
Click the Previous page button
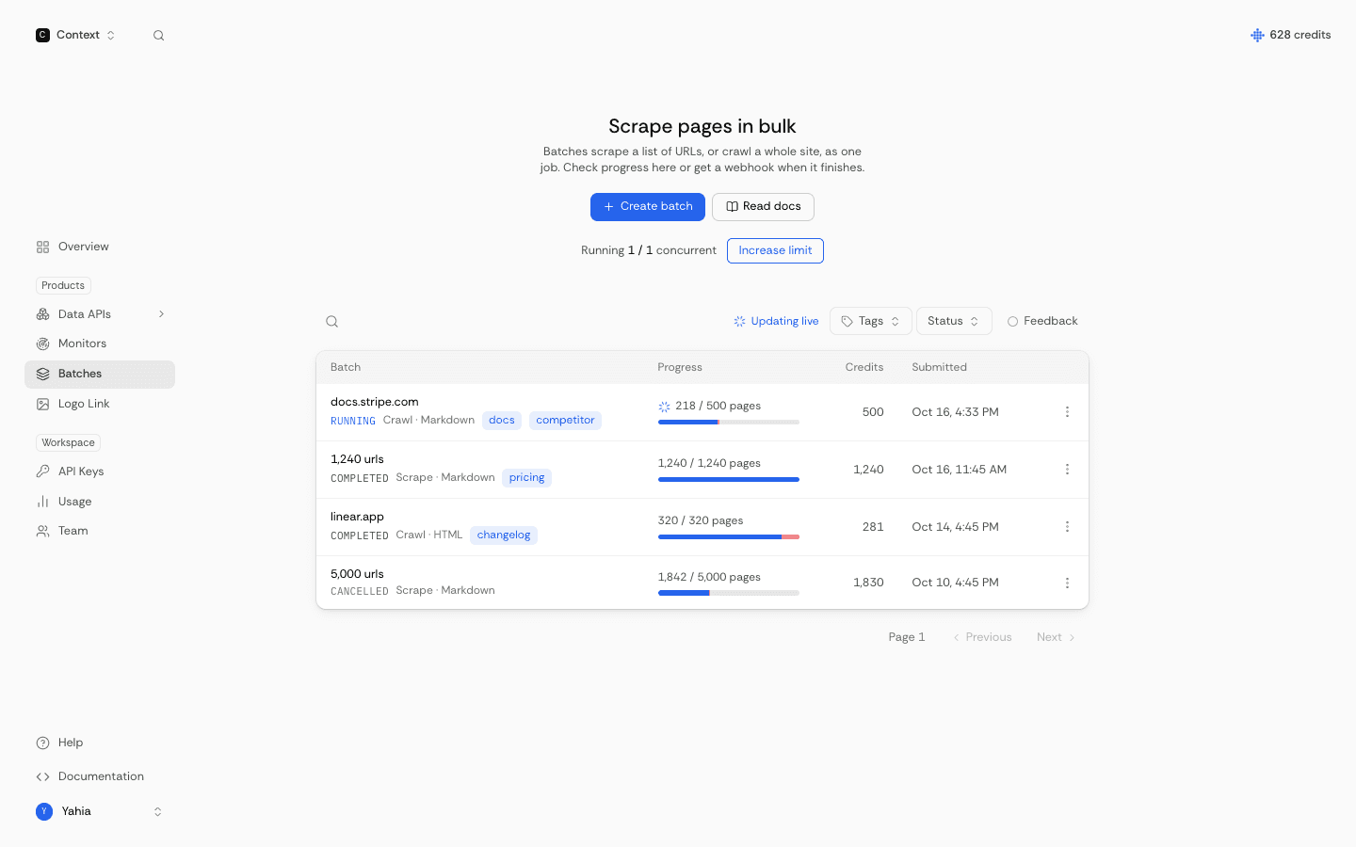982,638
